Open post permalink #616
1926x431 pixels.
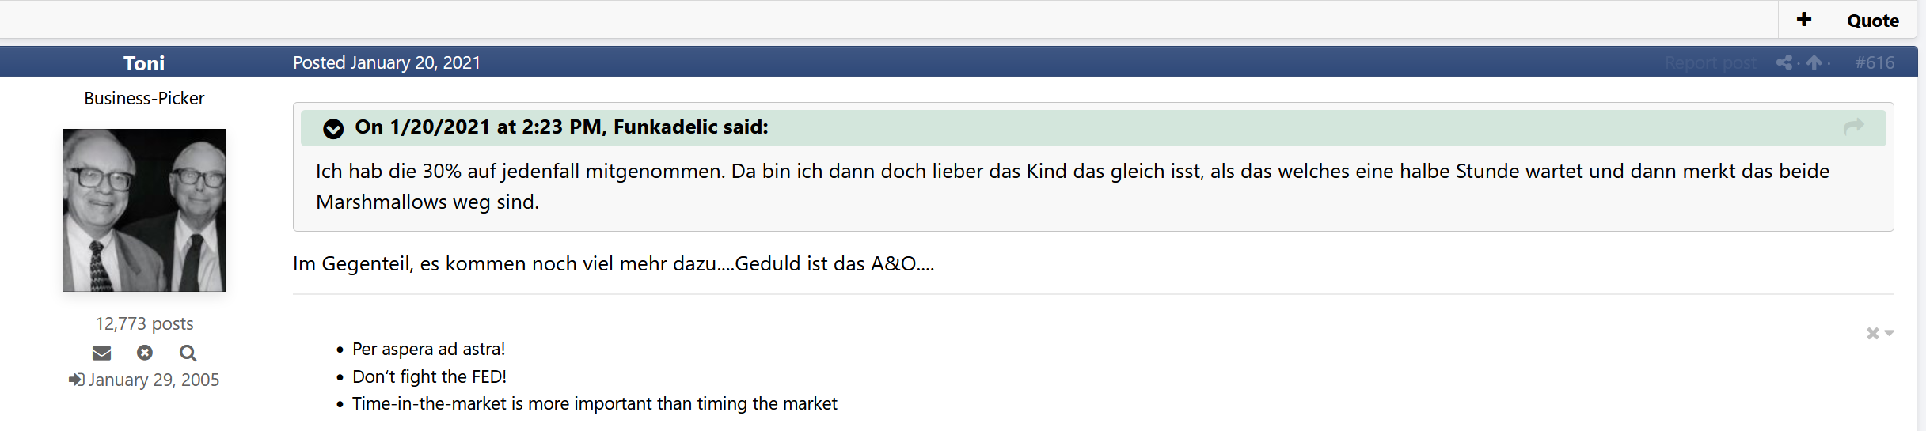pos(1875,62)
